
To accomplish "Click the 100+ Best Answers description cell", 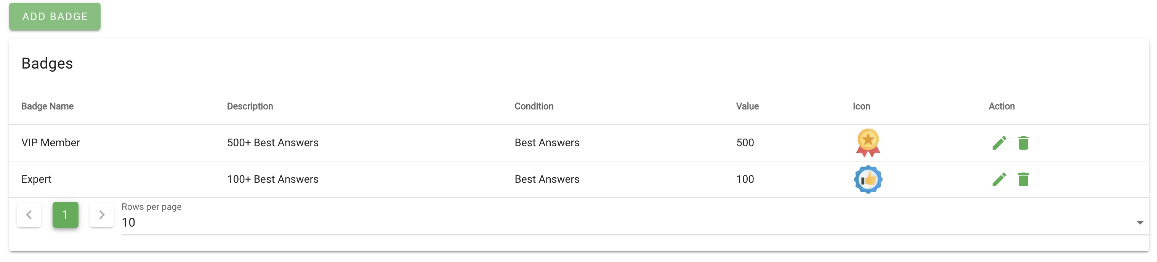I will pyautogui.click(x=272, y=179).
